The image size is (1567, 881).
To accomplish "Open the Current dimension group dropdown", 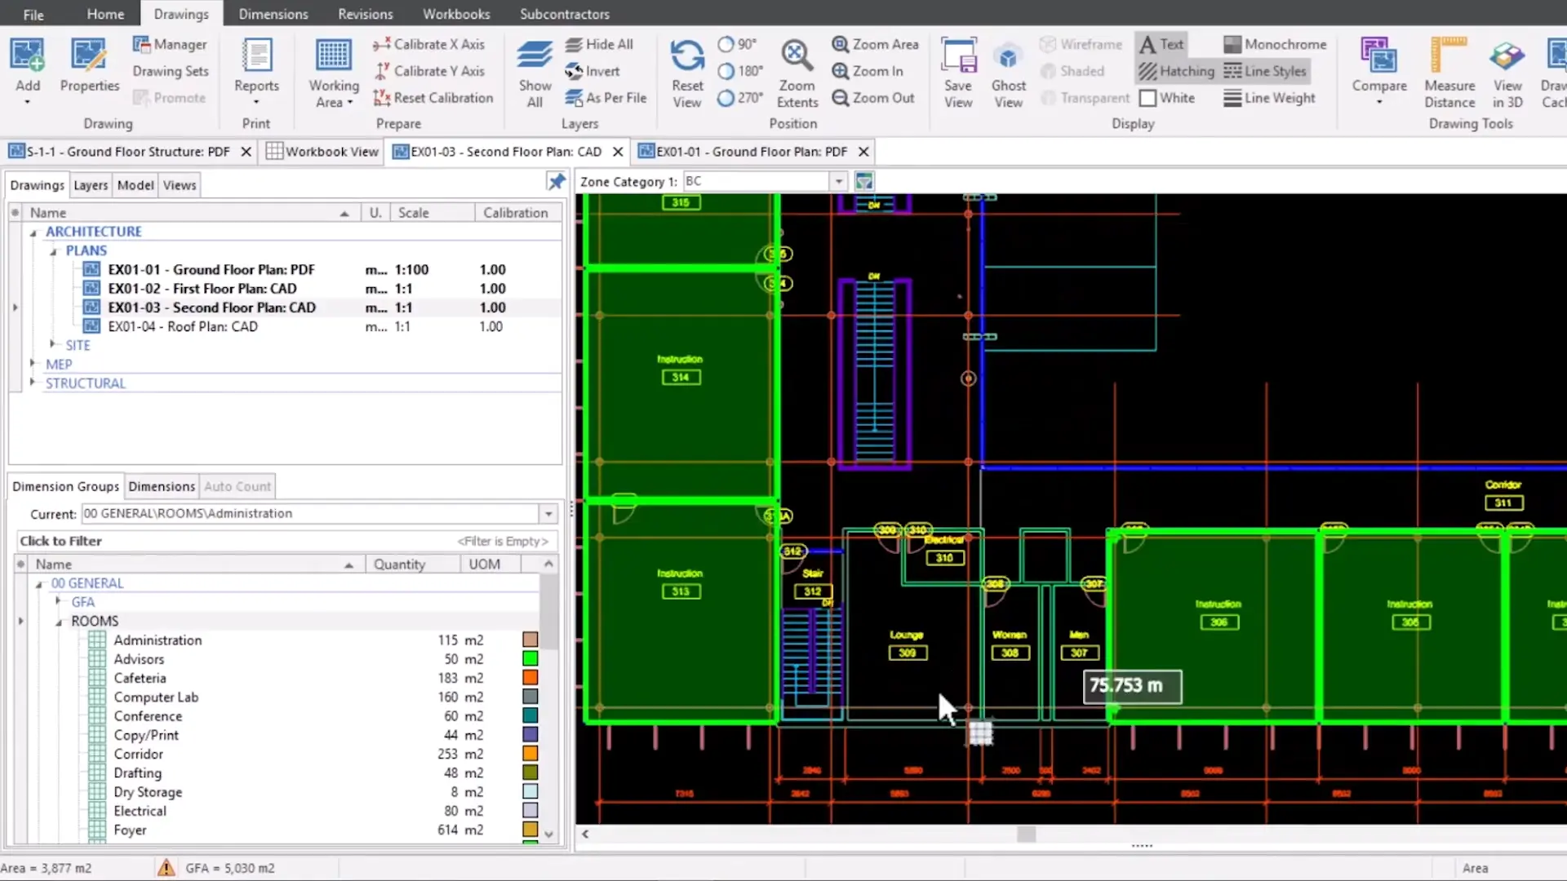I will click(x=548, y=514).
